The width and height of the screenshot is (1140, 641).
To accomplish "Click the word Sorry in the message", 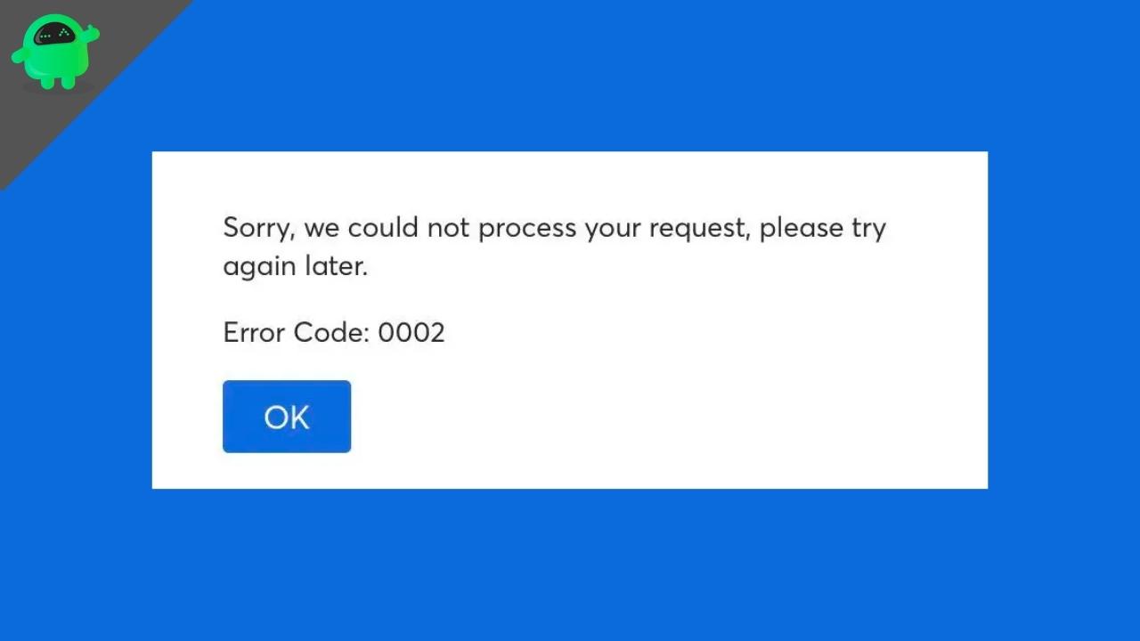I will (256, 227).
